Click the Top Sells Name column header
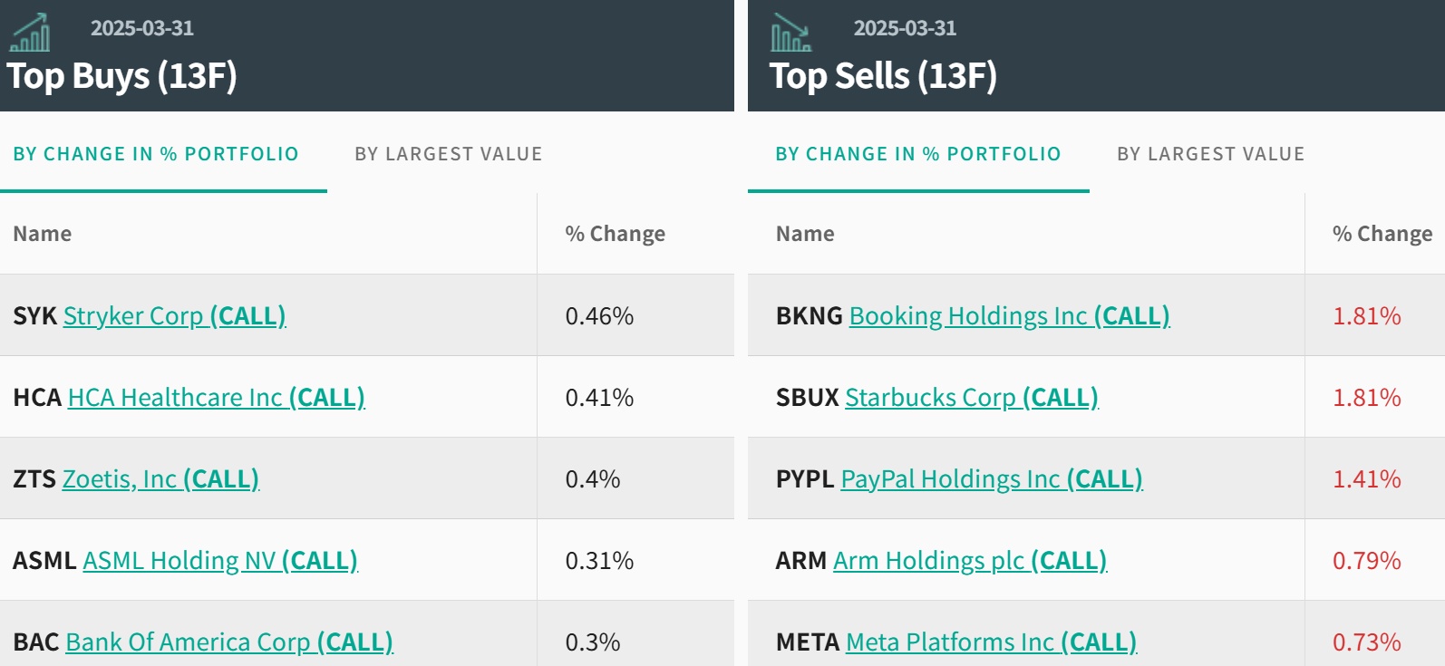 pyautogui.click(x=805, y=234)
